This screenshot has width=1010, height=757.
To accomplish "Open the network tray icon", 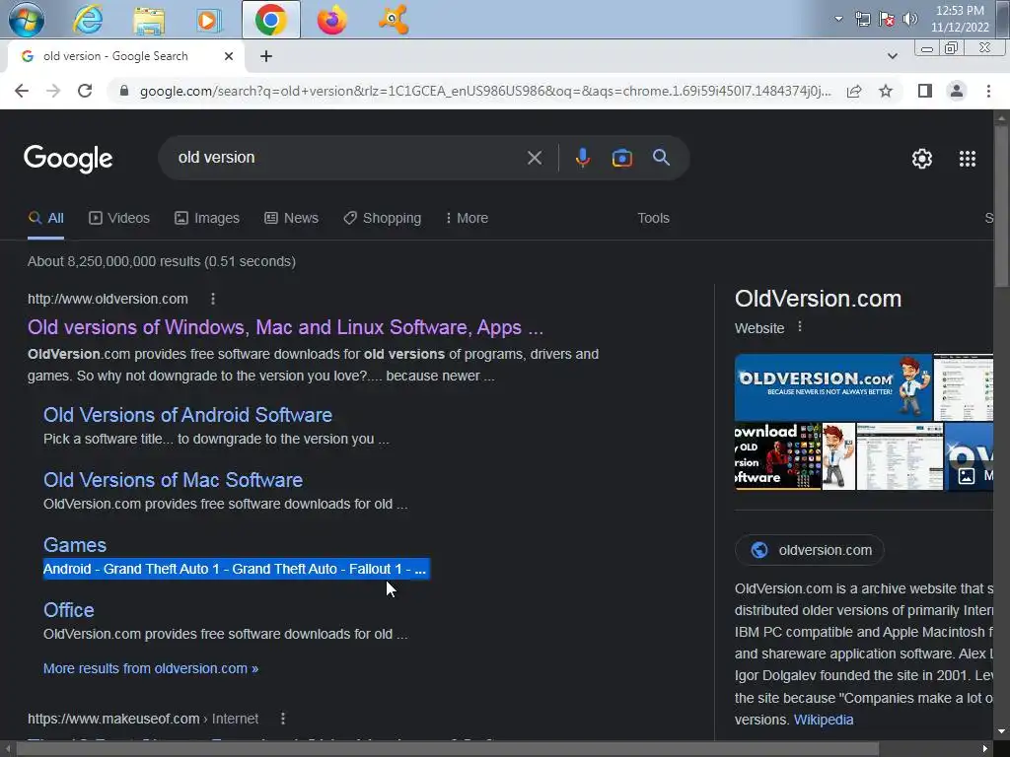I will (x=862, y=20).
